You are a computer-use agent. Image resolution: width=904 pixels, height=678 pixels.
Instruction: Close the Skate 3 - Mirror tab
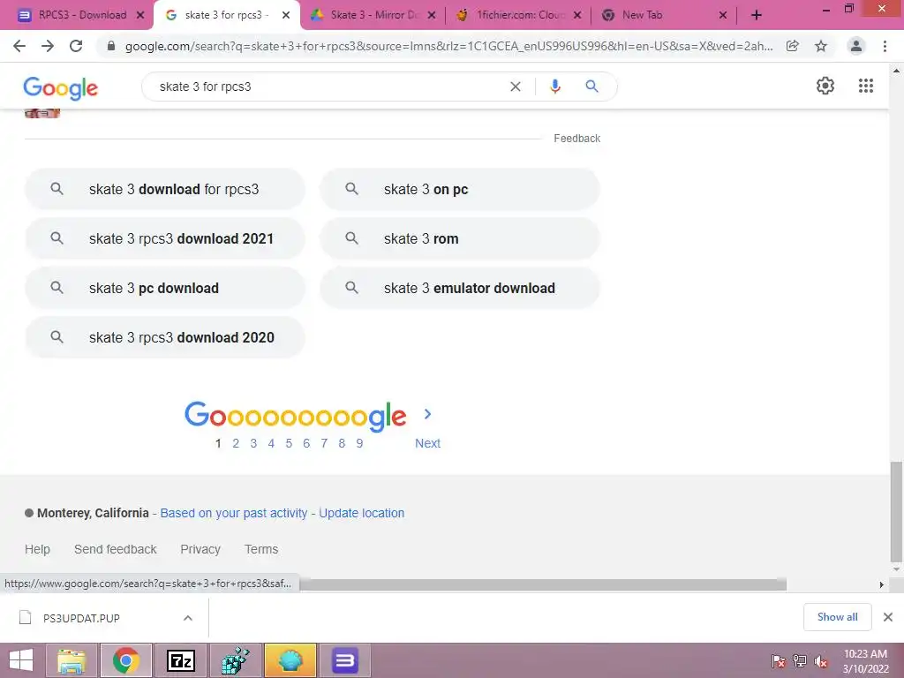coord(431,16)
